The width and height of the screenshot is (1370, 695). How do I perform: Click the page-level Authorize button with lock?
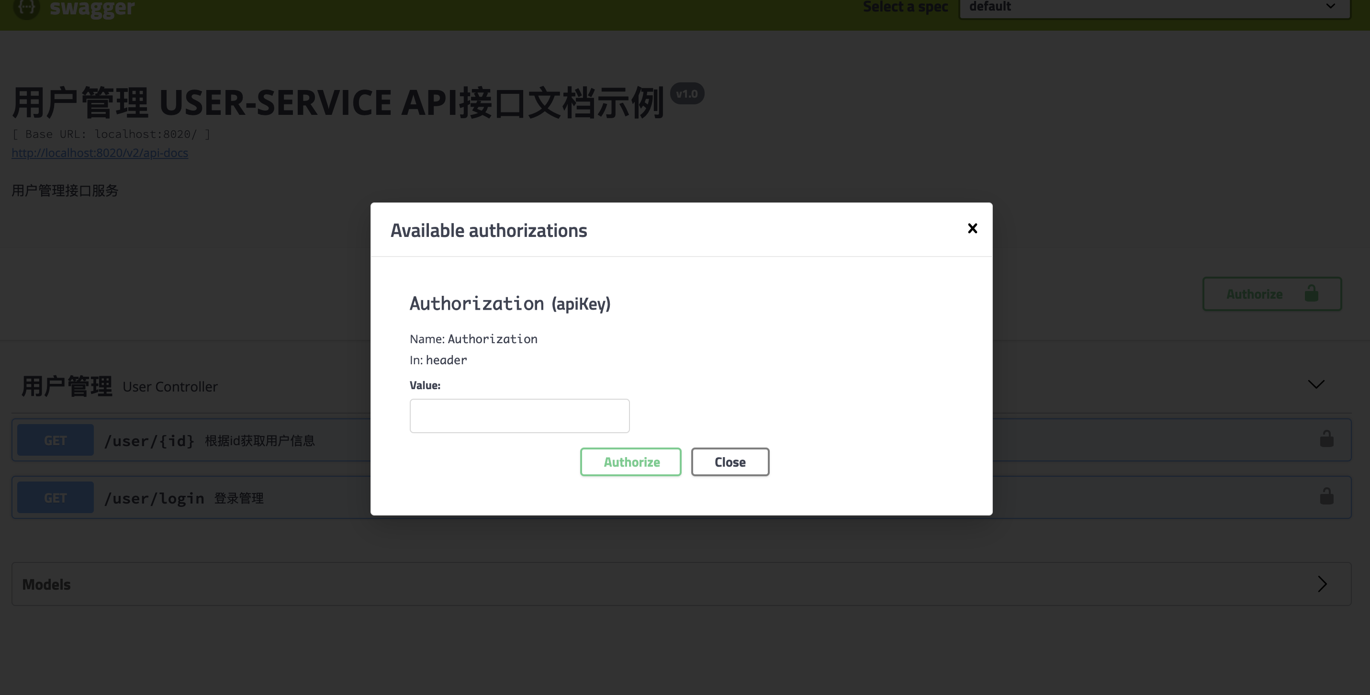click(x=1272, y=293)
